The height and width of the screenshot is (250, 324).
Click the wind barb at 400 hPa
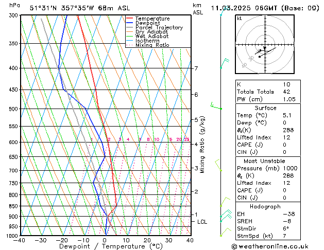click(x=225, y=63)
